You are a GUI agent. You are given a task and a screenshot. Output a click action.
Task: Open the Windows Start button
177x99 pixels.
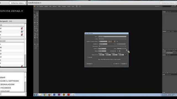pos(35,95)
